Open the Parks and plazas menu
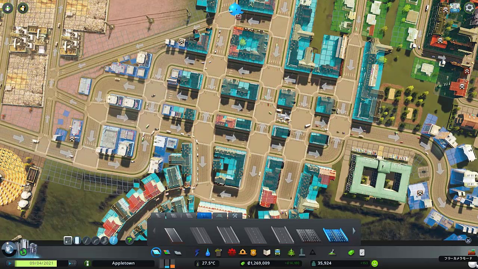Screen dimensions: 478x269 [291, 253]
